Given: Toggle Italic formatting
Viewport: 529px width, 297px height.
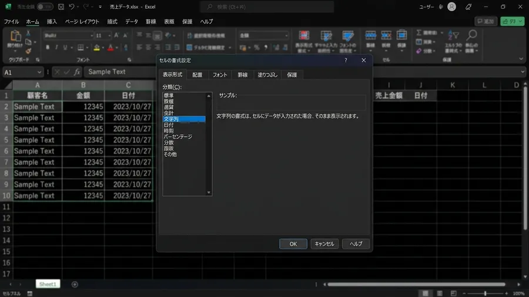Looking at the screenshot, I should pos(56,48).
